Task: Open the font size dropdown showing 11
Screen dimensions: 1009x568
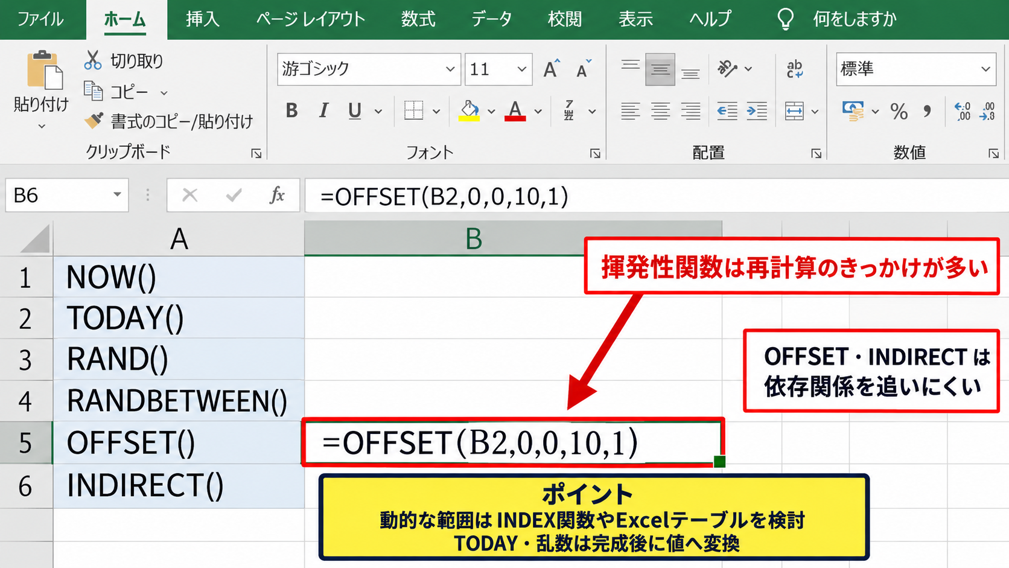Action: pyautogui.click(x=522, y=69)
